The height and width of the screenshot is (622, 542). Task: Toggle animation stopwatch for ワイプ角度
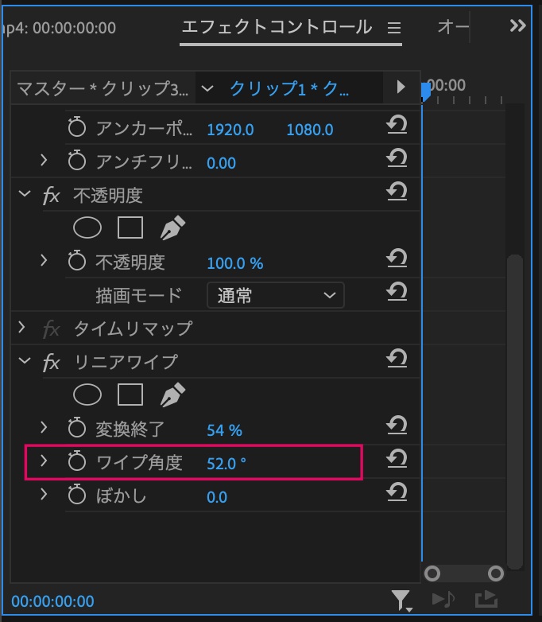pos(76,461)
